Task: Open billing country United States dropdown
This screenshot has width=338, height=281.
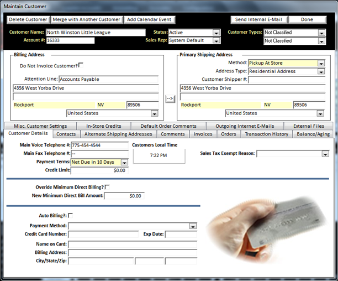Action: coord(154,113)
